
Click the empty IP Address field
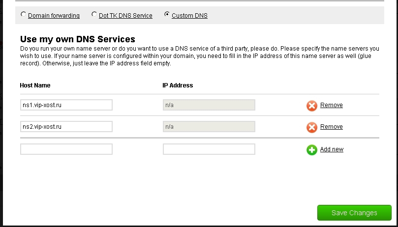point(209,149)
